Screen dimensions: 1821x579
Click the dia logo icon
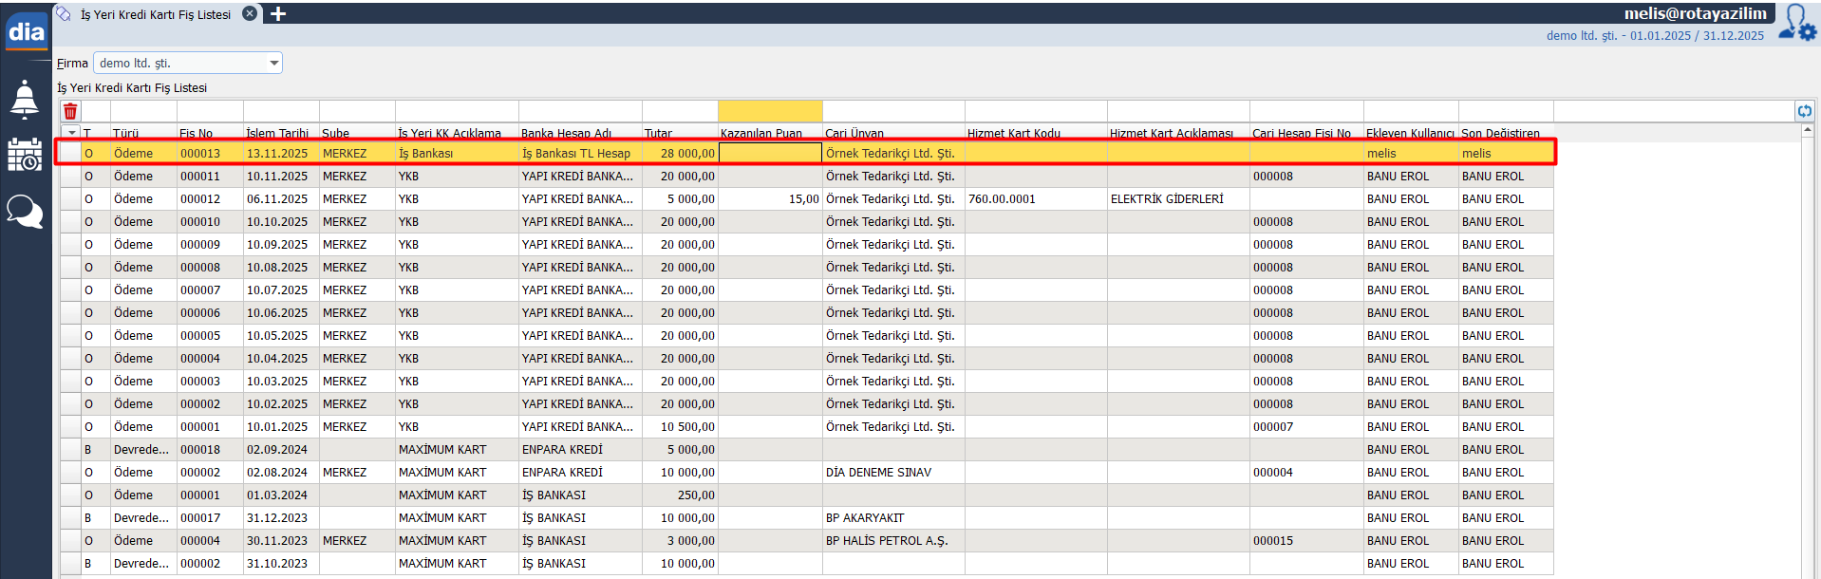(27, 33)
